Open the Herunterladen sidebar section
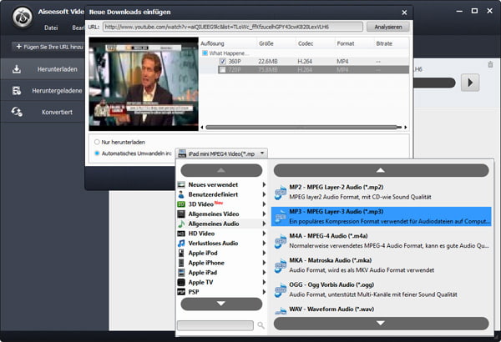Screen dimensions: 501x342 click(43, 69)
